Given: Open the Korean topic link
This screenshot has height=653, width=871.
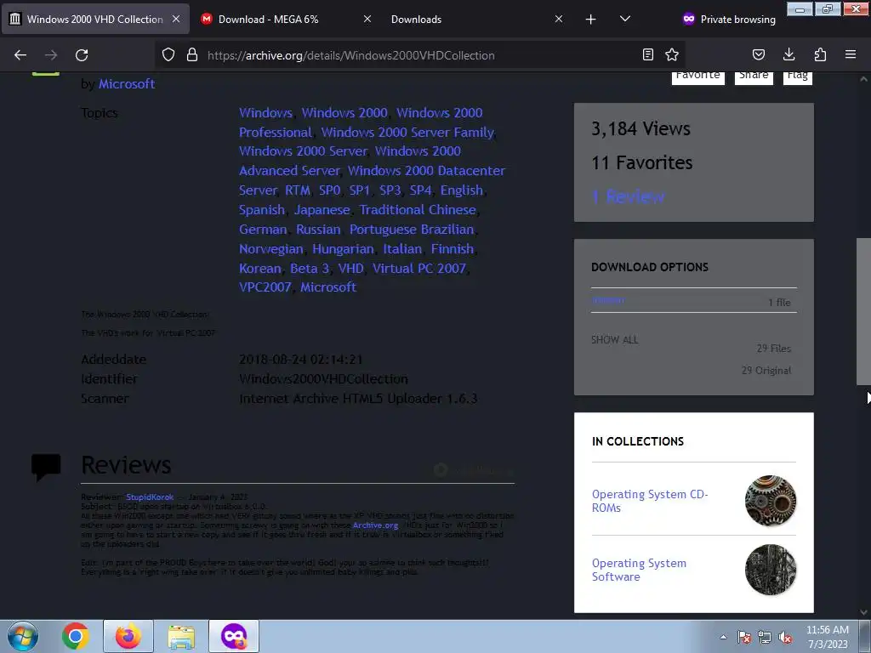Looking at the screenshot, I should [x=260, y=268].
